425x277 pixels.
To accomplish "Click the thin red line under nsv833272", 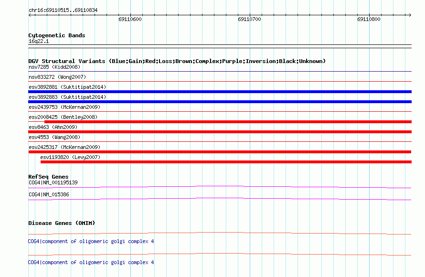I will 220,81.
